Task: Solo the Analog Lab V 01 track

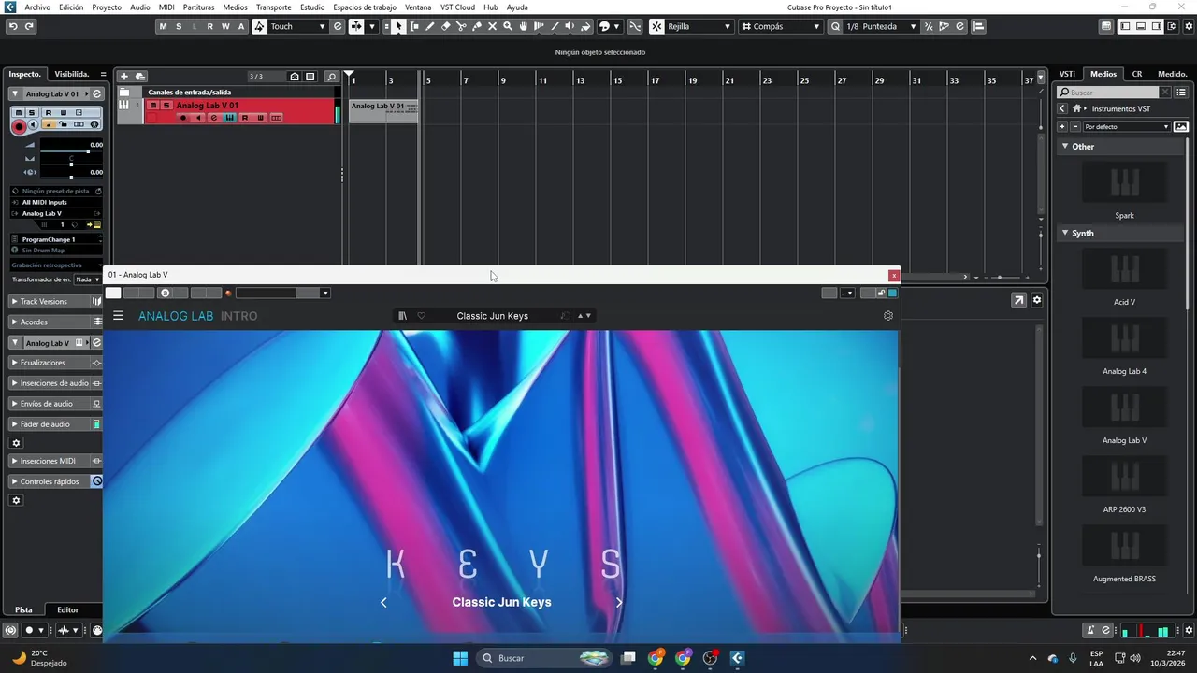Action: tap(166, 106)
